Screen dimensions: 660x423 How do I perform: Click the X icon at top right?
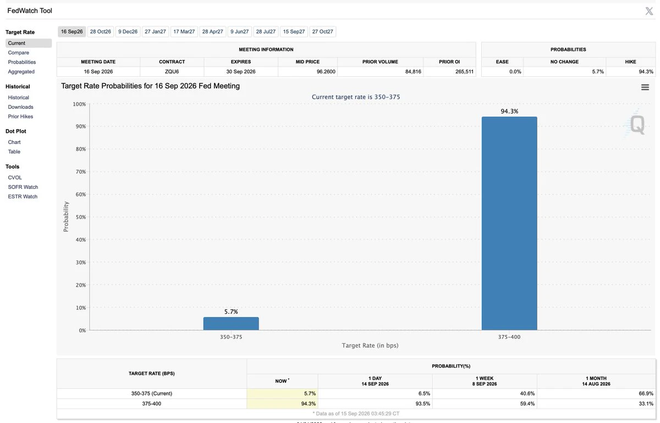pyautogui.click(x=649, y=11)
